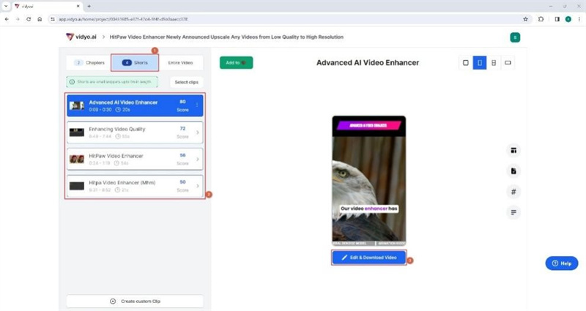Expand the HitPaw Video Enhancer clip chevron

coord(198,160)
